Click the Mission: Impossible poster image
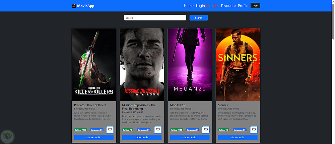335x144 pixels. click(142, 65)
